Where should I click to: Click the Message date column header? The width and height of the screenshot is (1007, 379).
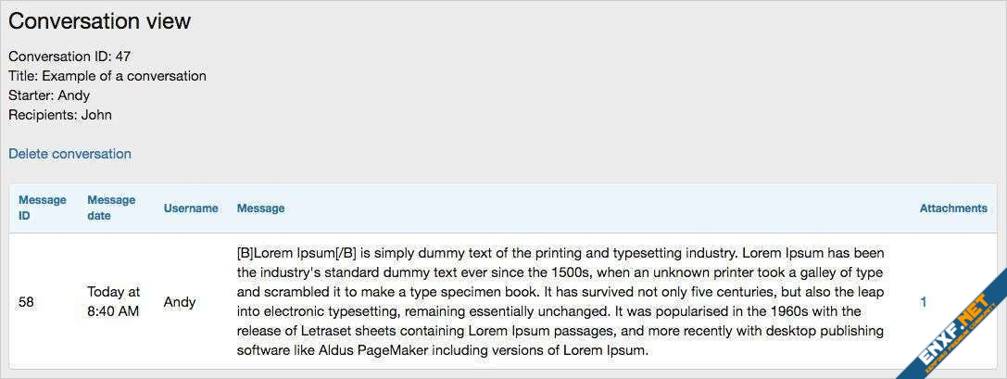(111, 208)
